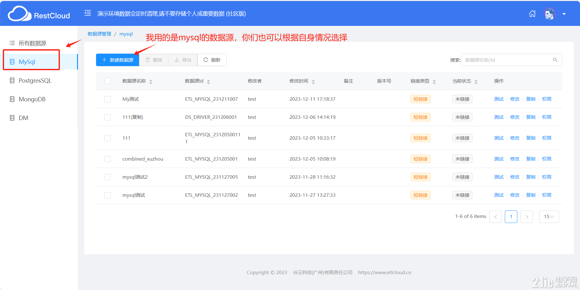
Task: Click the 导出 button
Action: (x=183, y=60)
